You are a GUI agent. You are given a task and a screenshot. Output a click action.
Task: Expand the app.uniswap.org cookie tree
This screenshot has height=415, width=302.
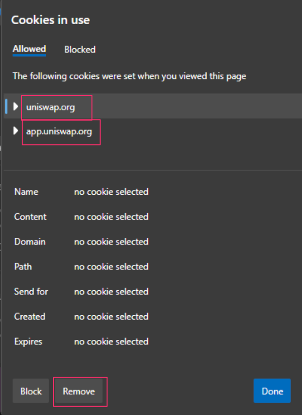click(x=16, y=130)
